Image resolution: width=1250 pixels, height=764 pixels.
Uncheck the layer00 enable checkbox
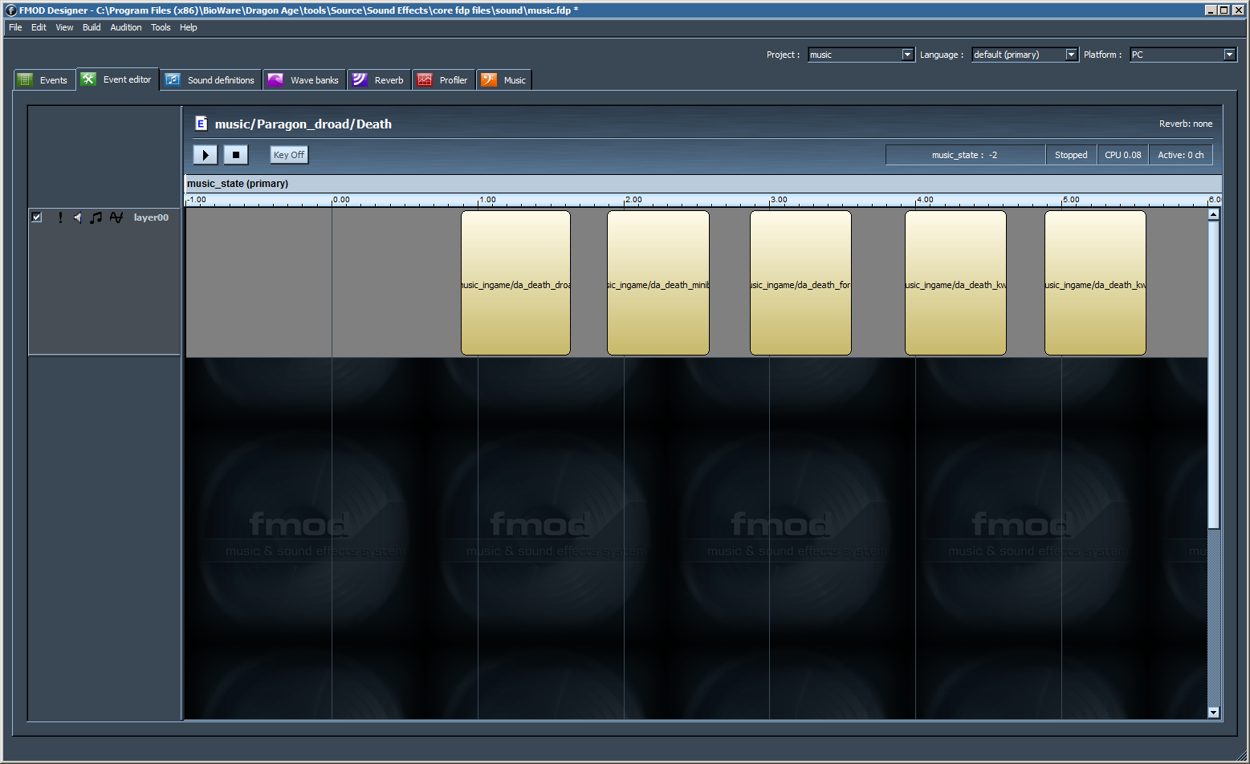(x=36, y=217)
